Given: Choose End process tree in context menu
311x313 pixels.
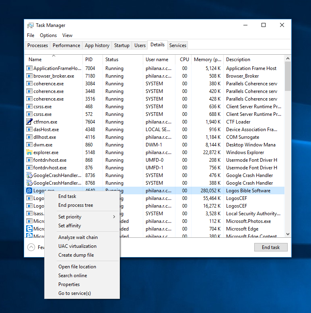Looking at the screenshot, I should tap(82, 205).
